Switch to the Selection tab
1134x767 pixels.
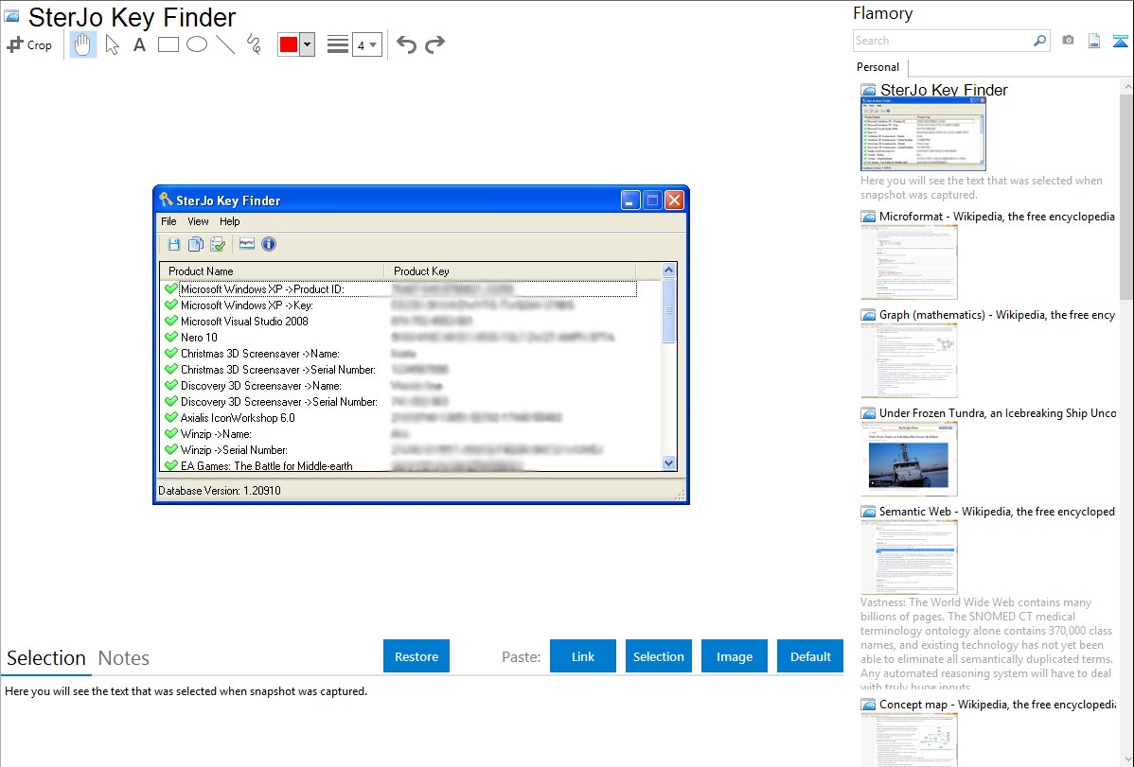click(x=46, y=658)
